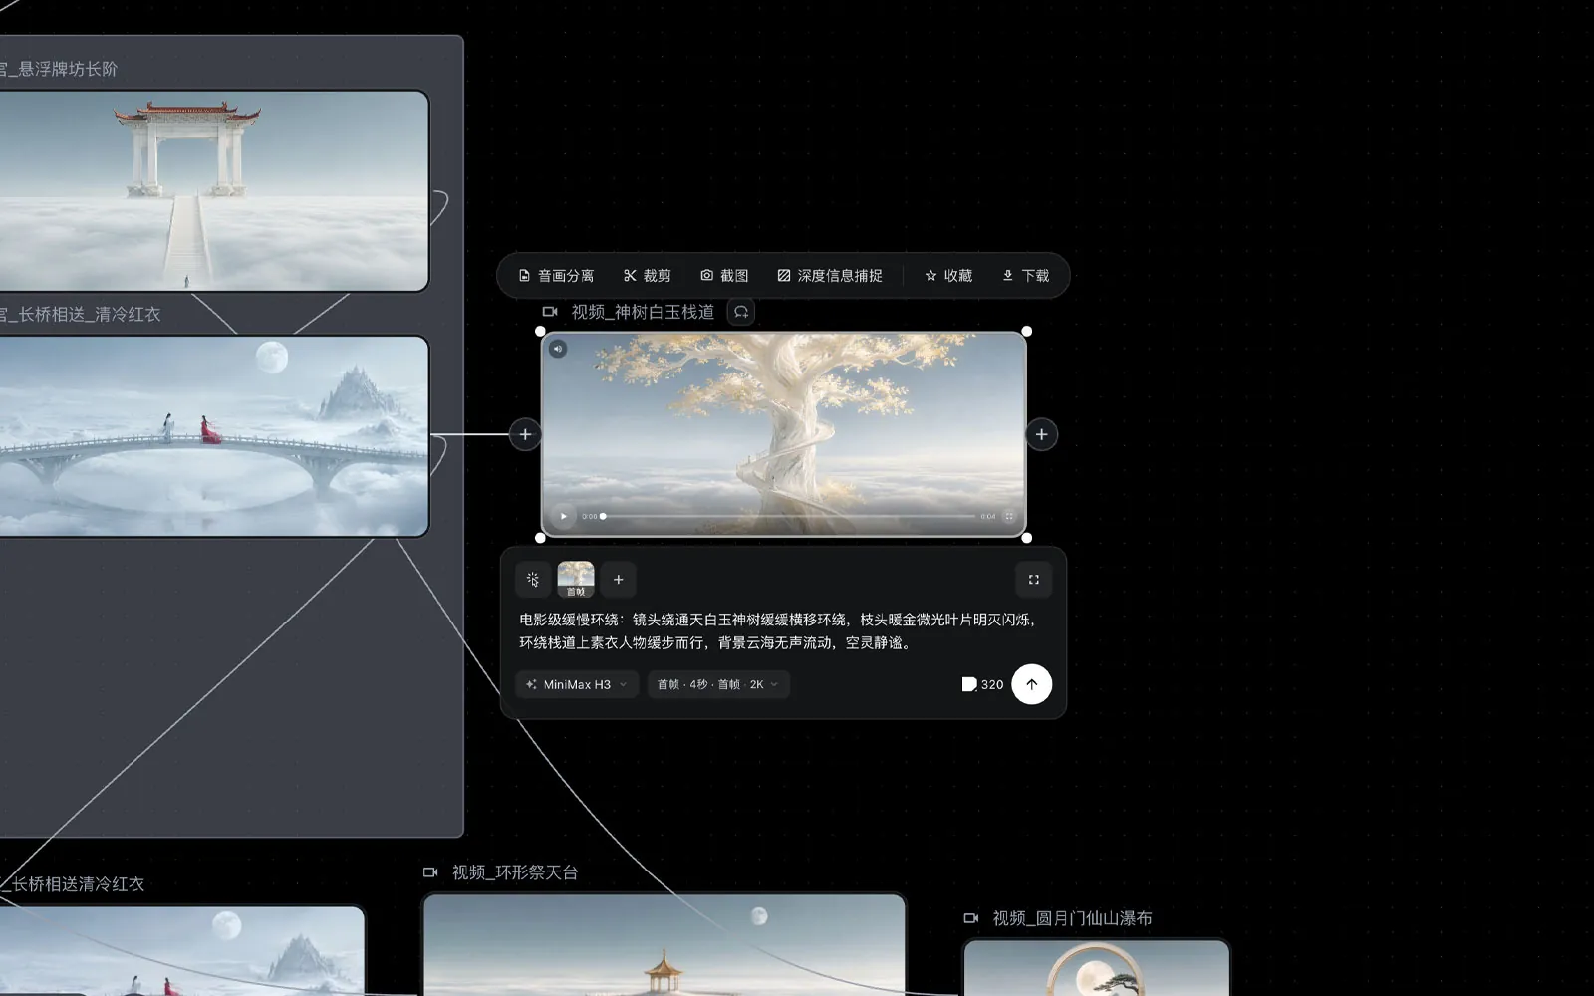
Task: Open the 圆月门仙山瀑布 video preview
Action: coord(1097,967)
